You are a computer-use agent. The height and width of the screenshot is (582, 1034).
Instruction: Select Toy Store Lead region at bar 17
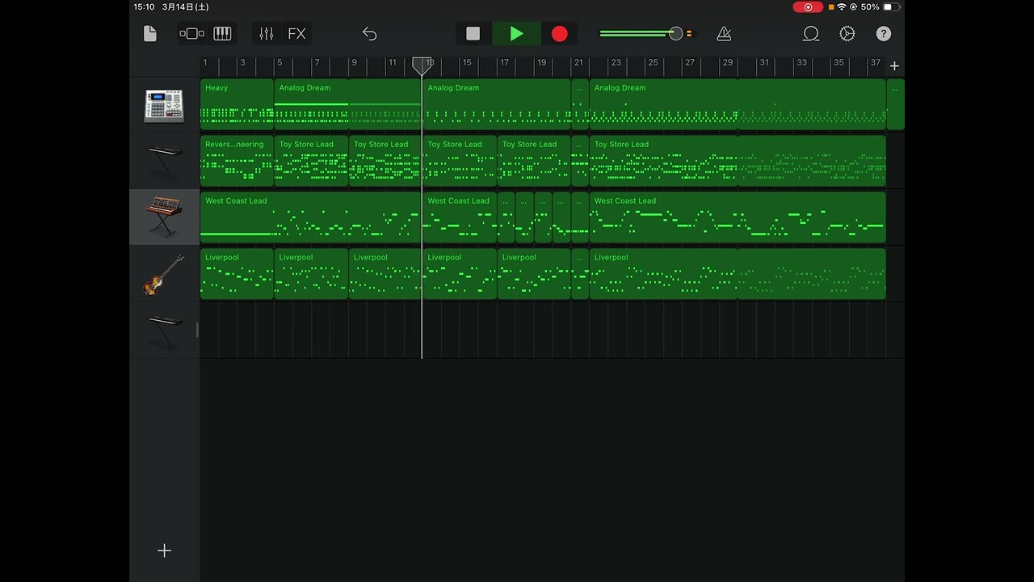(534, 161)
